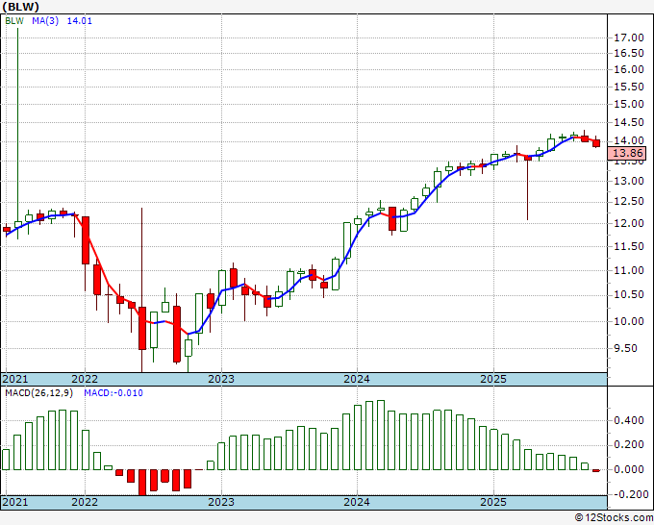Click the (BLW) ticker title
Viewport: 654px width, 525px height.
coord(21,7)
